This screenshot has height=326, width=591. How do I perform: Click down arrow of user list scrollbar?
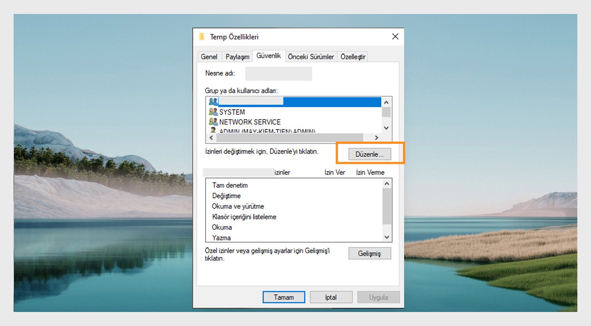tap(386, 128)
